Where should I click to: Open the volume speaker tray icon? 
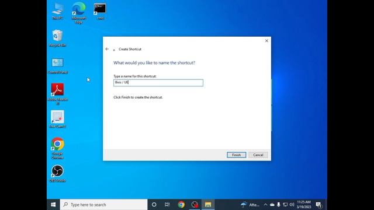click(x=292, y=205)
